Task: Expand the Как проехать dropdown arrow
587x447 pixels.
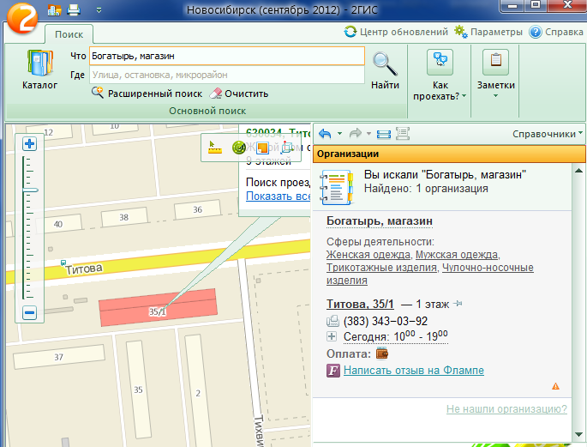Action: point(464,96)
